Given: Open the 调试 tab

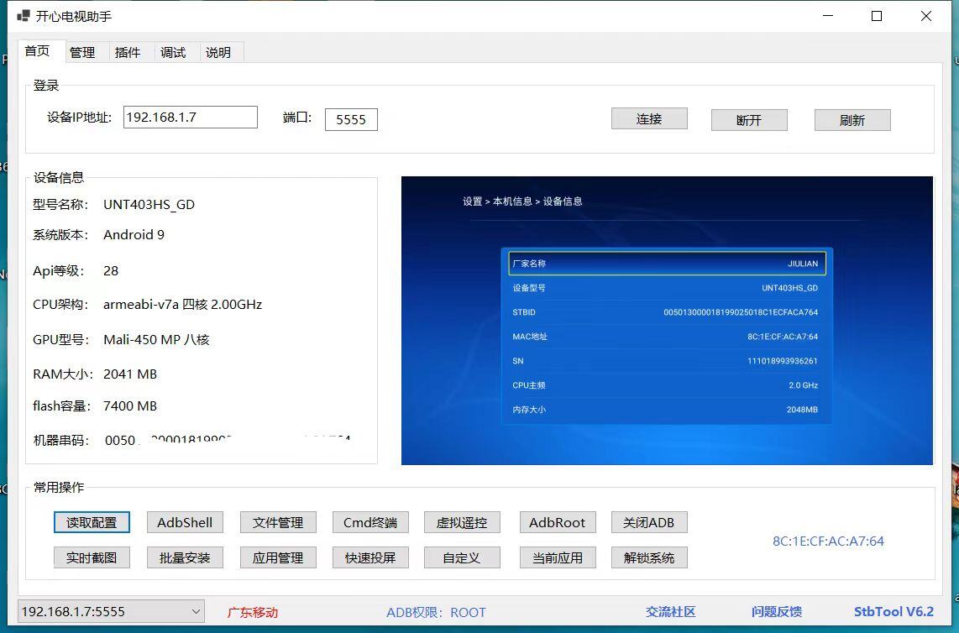Looking at the screenshot, I should point(173,52).
